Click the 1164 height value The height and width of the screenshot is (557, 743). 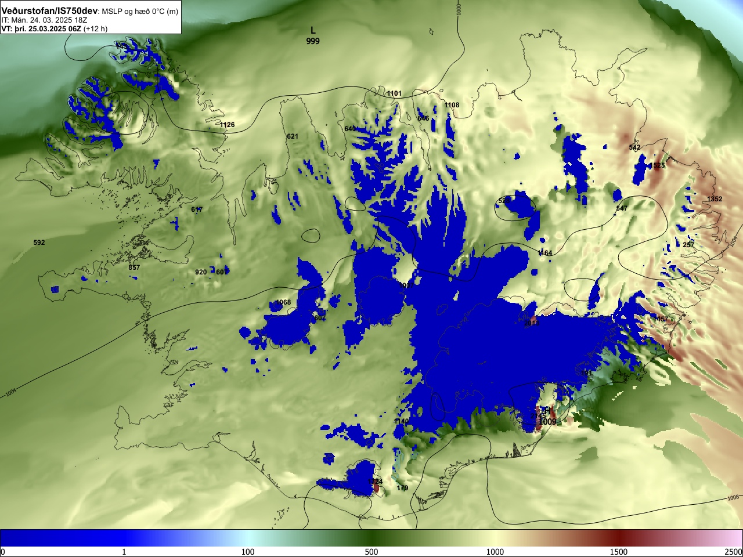545,253
